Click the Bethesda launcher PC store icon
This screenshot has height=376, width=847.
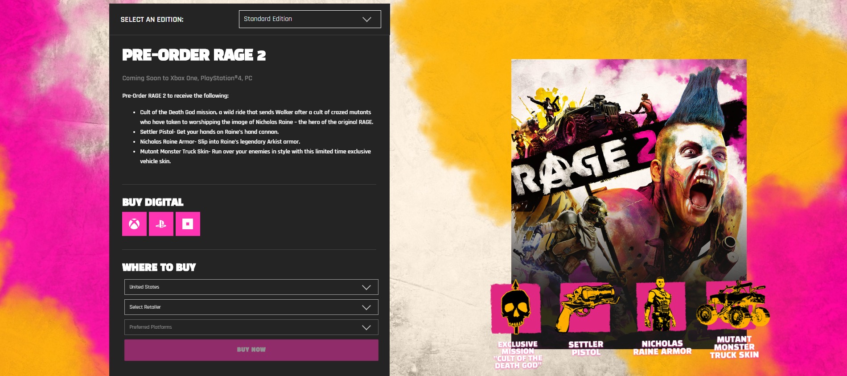(x=188, y=224)
